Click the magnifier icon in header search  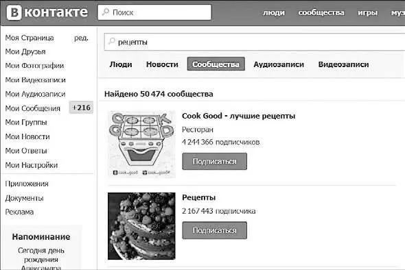point(106,12)
